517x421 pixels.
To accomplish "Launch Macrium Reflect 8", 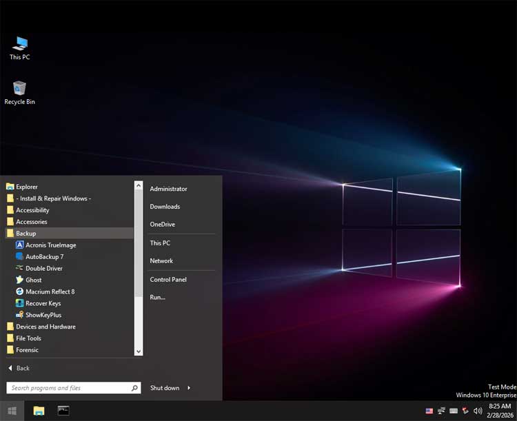I will (50, 291).
